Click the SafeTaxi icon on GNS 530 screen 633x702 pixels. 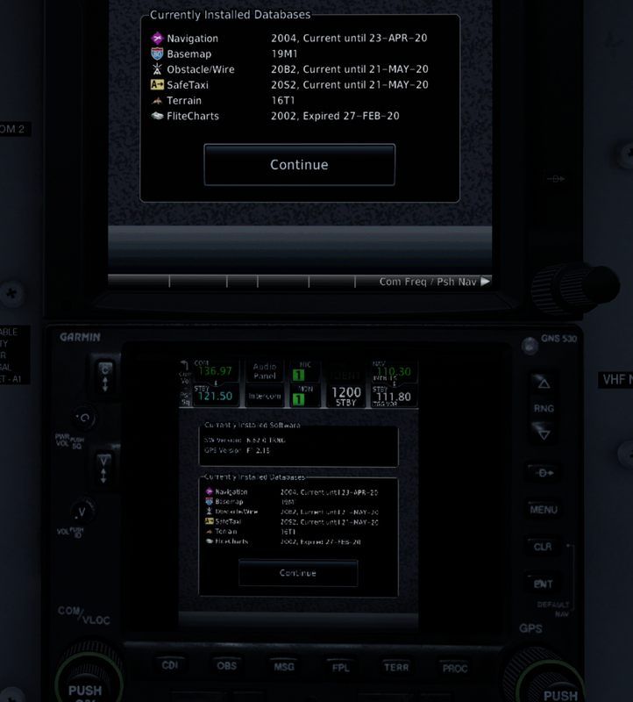(x=209, y=521)
